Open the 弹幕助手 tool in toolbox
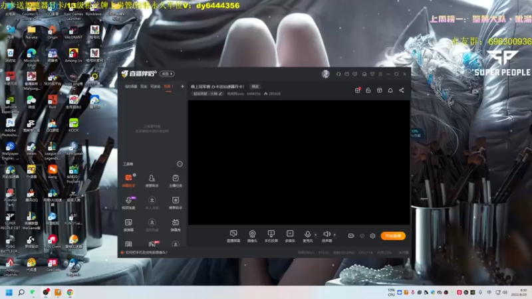Image resolution: width=532 pixels, height=299 pixels. point(128,181)
